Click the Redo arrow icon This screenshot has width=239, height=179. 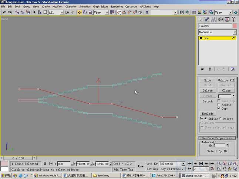pyautogui.click(x=10, y=12)
